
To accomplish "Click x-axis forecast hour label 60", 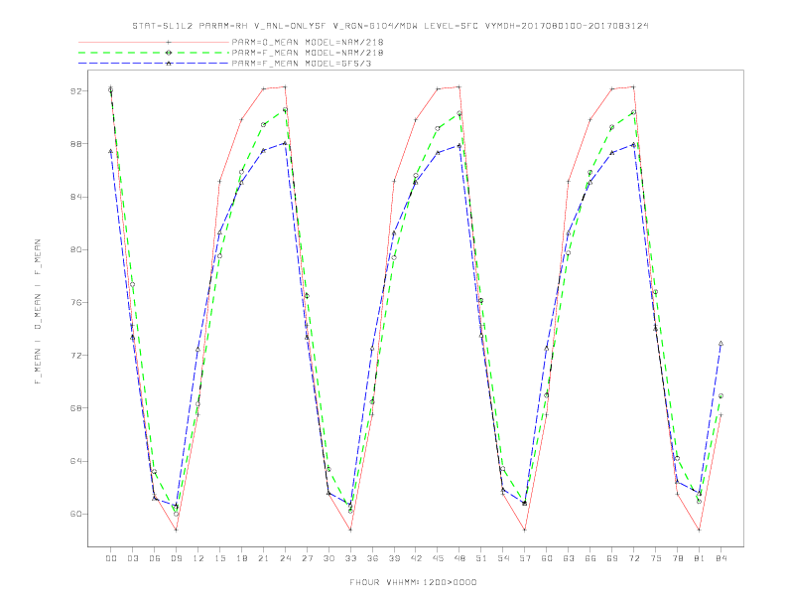I will coord(547,558).
